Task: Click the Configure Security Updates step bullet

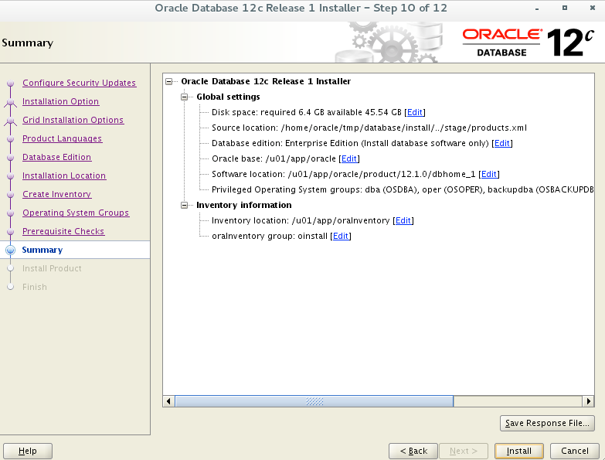Action: point(10,83)
